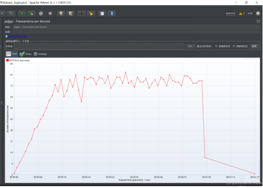Click the filename input field
The width and height of the screenshot is (263, 188).
tap(99, 46)
